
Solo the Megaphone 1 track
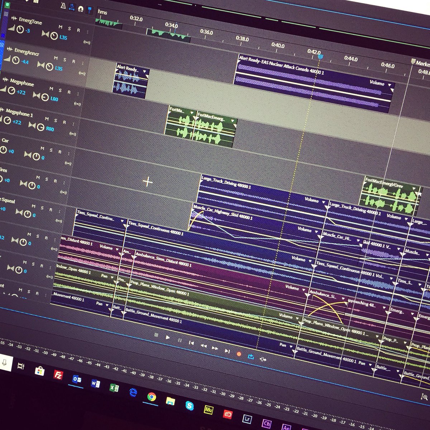56,121
